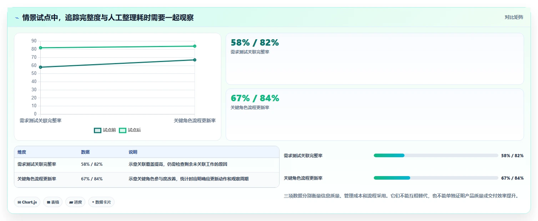The width and height of the screenshot is (538, 221).
Task: Toggle the 试点后 legend swatch
Action: point(122,130)
